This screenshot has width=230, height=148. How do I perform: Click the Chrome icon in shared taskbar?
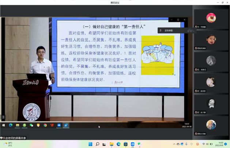click(x=45, y=125)
